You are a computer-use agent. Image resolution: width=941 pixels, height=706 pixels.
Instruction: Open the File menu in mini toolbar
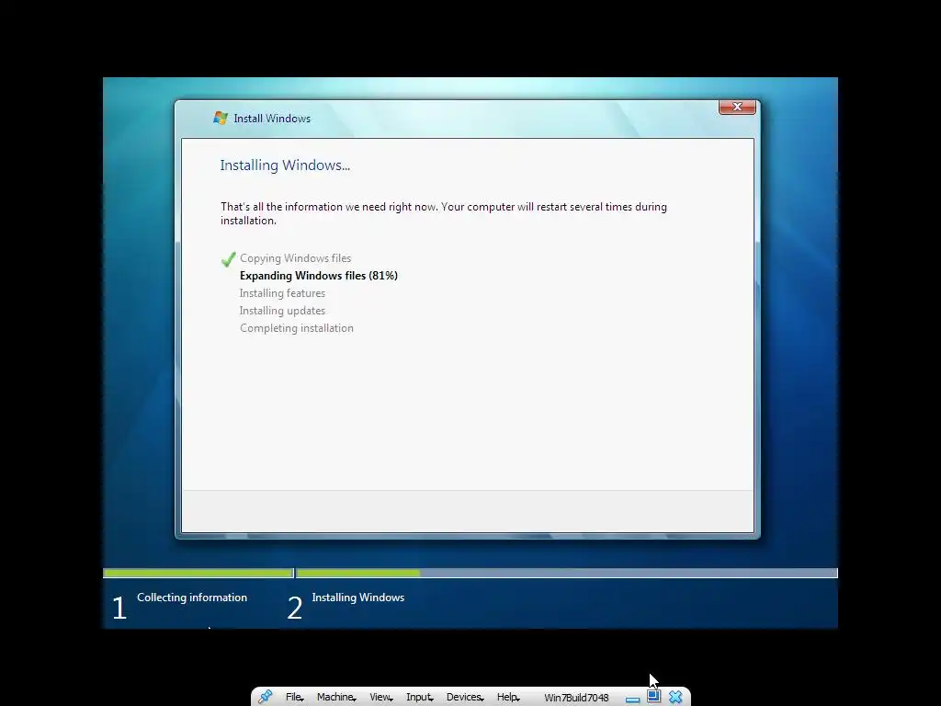click(294, 697)
